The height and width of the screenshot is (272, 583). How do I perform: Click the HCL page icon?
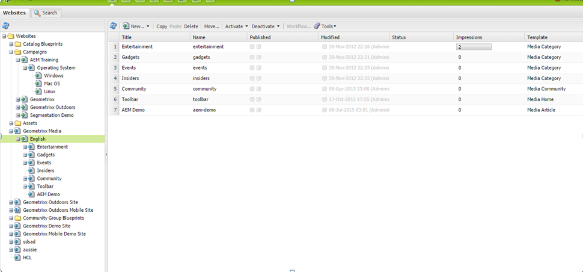coord(17,258)
